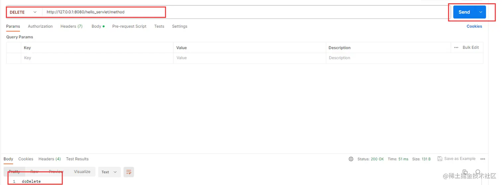The width and height of the screenshot is (502, 185).
Task: Open the DELETE HTTP method dropdown
Action: pyautogui.click(x=23, y=12)
